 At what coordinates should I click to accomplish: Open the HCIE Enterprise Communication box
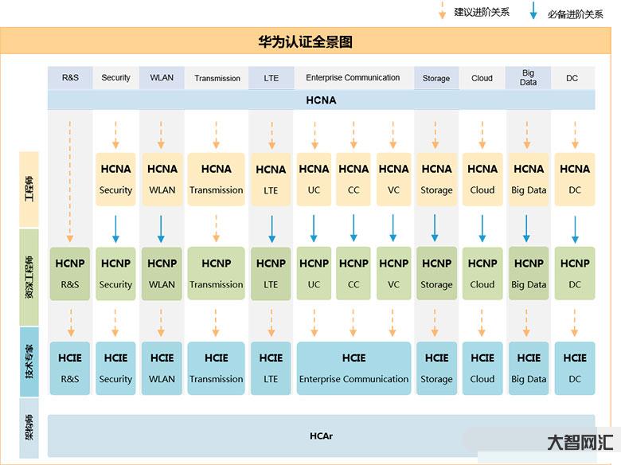[x=353, y=368]
